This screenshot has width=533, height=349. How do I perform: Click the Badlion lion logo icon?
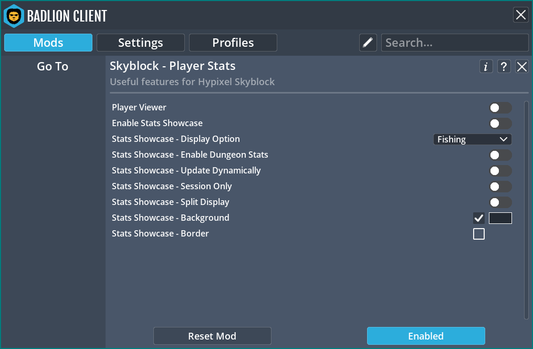tap(14, 16)
